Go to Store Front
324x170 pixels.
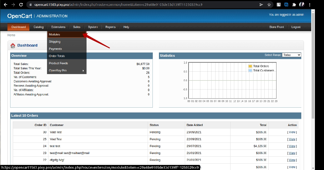[x=276, y=27]
